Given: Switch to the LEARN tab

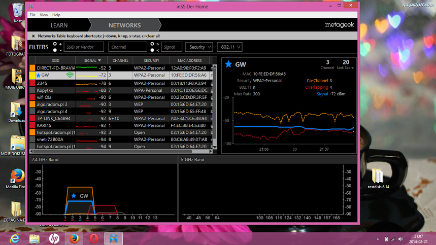Looking at the screenshot, I should click(x=59, y=25).
